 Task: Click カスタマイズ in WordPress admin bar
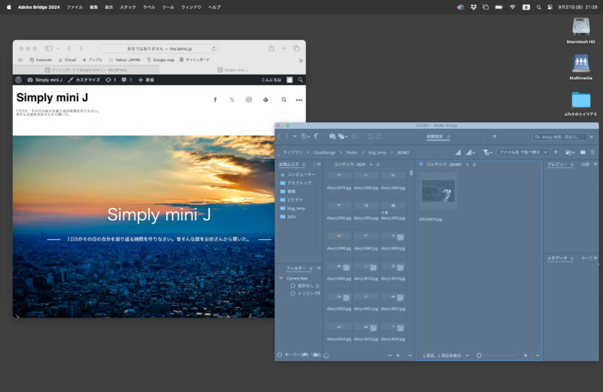coord(84,80)
